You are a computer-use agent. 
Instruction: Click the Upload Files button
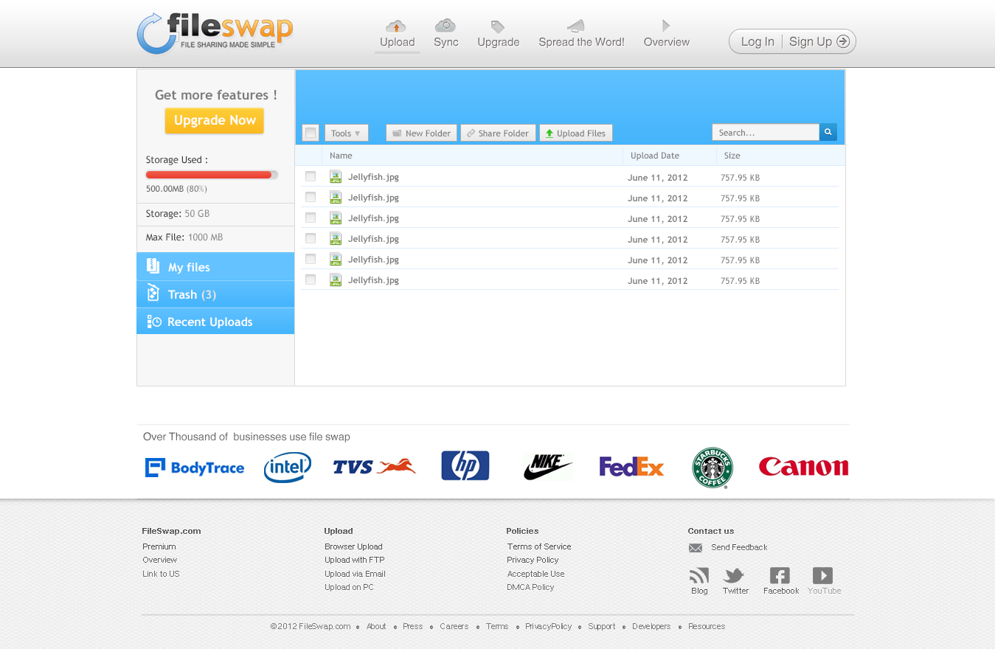click(x=575, y=133)
